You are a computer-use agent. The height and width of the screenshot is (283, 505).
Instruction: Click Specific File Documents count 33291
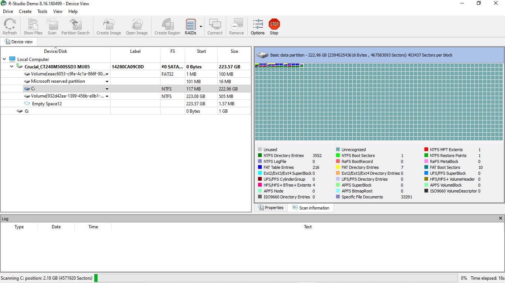coord(407,197)
